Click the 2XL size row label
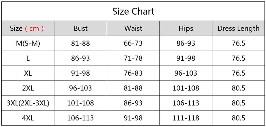The image size is (266, 127). click(28, 88)
